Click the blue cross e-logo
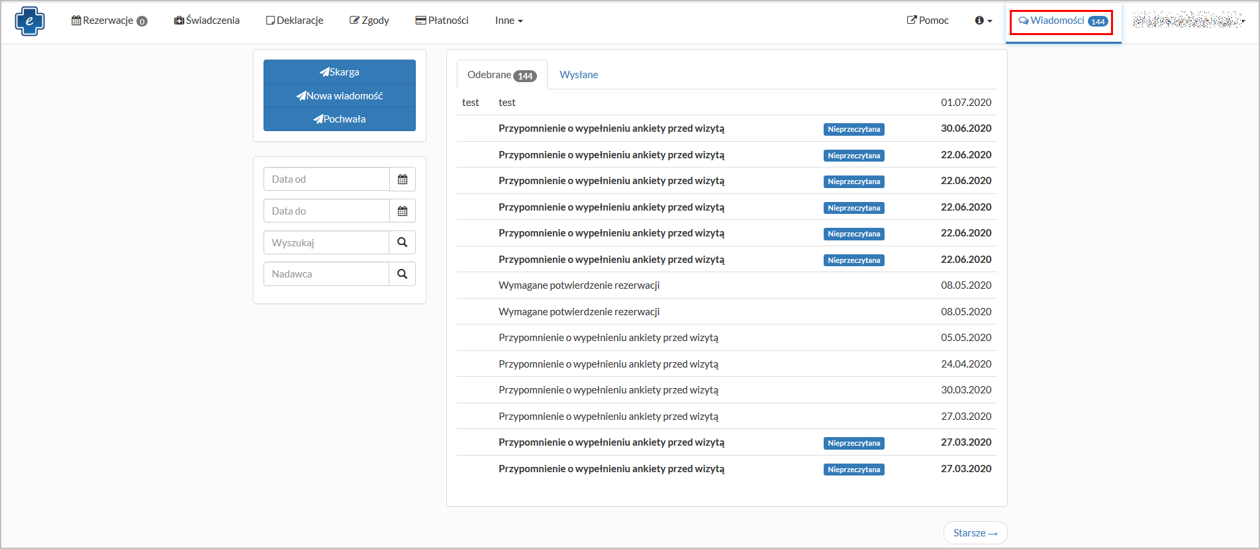1260x549 pixels. click(30, 21)
